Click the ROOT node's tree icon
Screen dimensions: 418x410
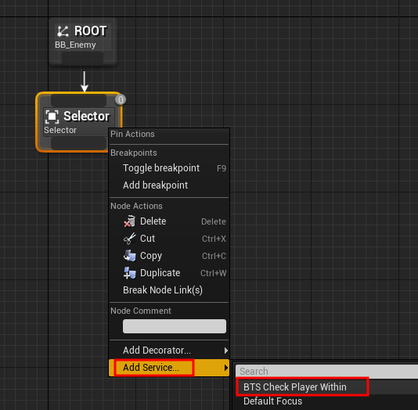(63, 31)
